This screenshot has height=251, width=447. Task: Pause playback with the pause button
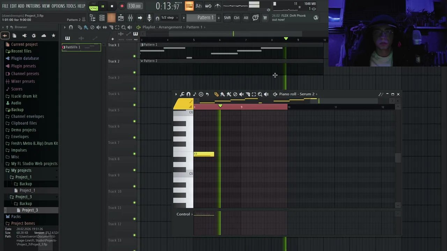coord(103,6)
